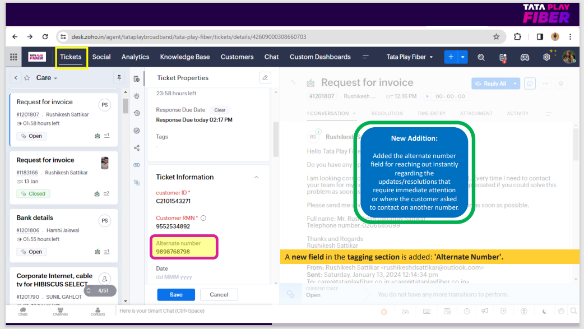The width and height of the screenshot is (584, 329).
Task: Start the ticket timer play button
Action: (x=427, y=96)
